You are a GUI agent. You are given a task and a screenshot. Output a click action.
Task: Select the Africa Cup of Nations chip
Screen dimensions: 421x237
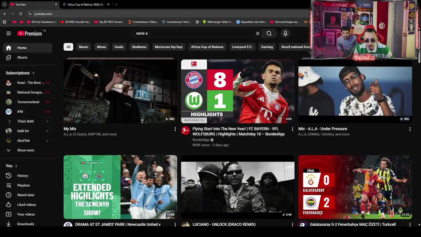[x=207, y=47]
